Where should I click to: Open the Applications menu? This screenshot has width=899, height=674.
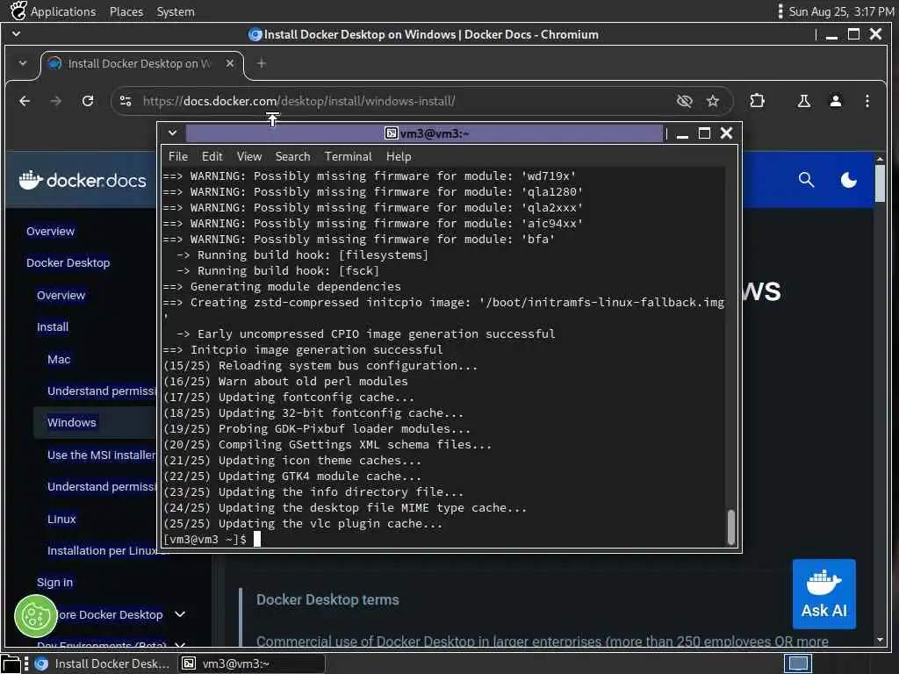(54, 11)
